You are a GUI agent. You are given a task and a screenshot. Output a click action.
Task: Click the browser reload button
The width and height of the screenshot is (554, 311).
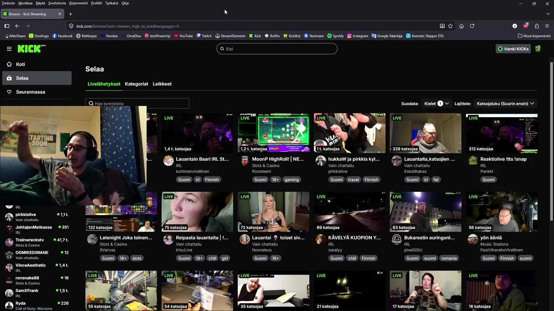472,26
